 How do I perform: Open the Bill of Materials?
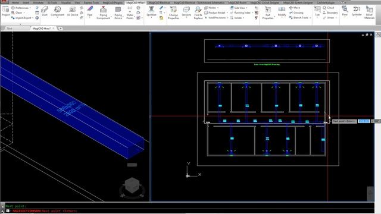[x=369, y=12]
